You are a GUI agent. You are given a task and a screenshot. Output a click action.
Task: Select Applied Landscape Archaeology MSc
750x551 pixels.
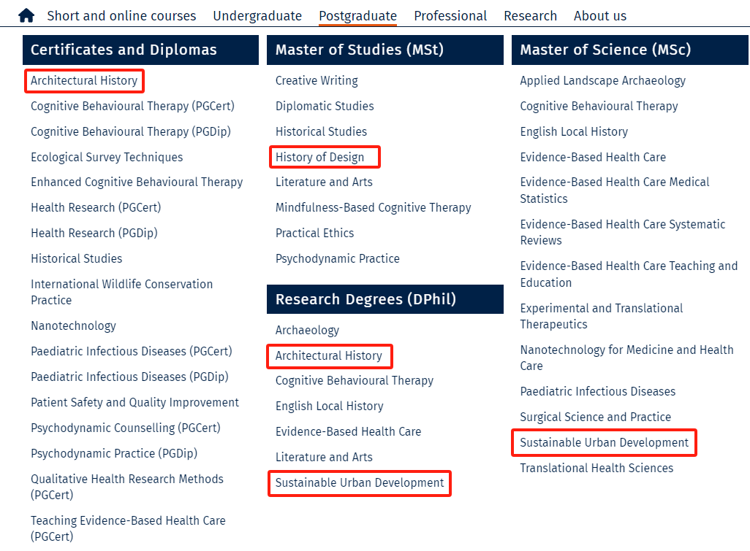tap(602, 81)
